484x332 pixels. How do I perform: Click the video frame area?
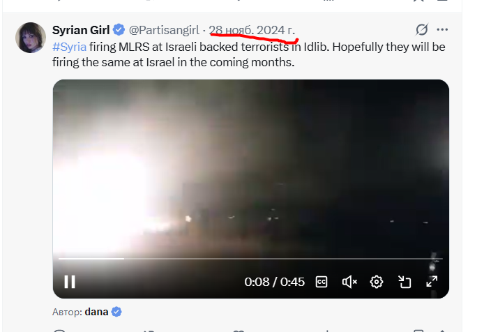(250, 167)
